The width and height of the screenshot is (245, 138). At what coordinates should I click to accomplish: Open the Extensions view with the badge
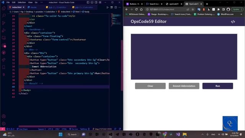4,45
